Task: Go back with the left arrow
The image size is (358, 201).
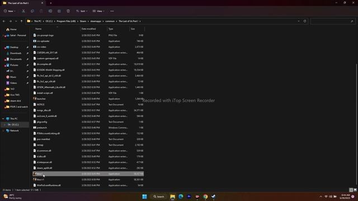Action: click(4, 21)
